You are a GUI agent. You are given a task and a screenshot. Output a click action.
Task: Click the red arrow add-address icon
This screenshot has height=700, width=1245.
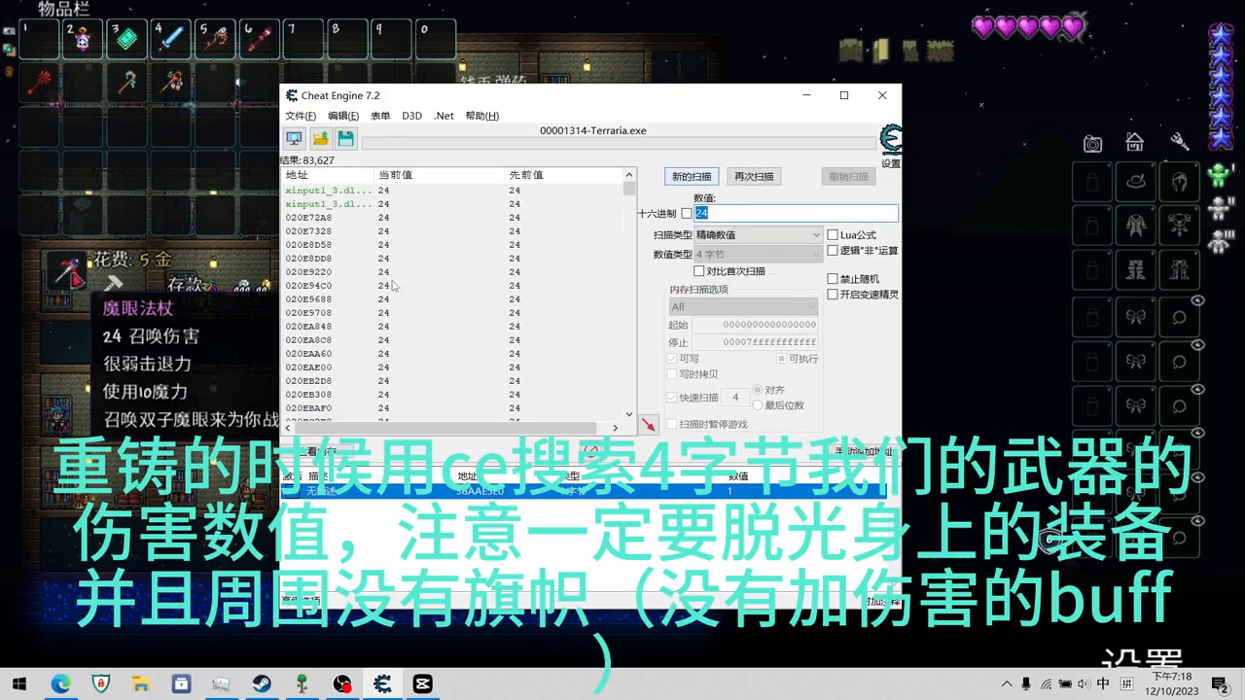[x=649, y=425]
